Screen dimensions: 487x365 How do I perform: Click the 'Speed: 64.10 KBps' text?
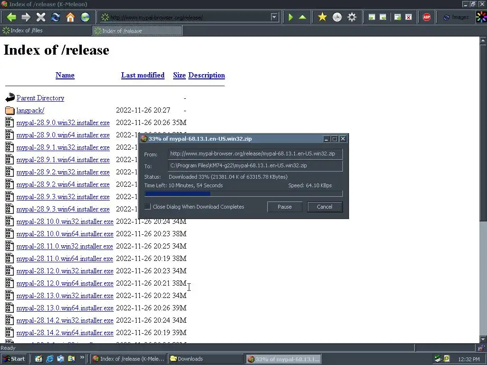[310, 185]
